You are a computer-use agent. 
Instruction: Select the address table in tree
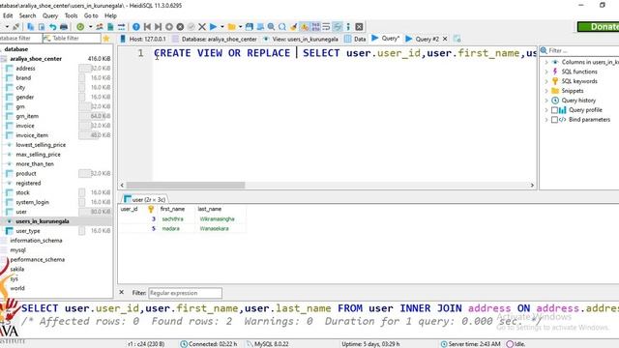pyautogui.click(x=26, y=69)
